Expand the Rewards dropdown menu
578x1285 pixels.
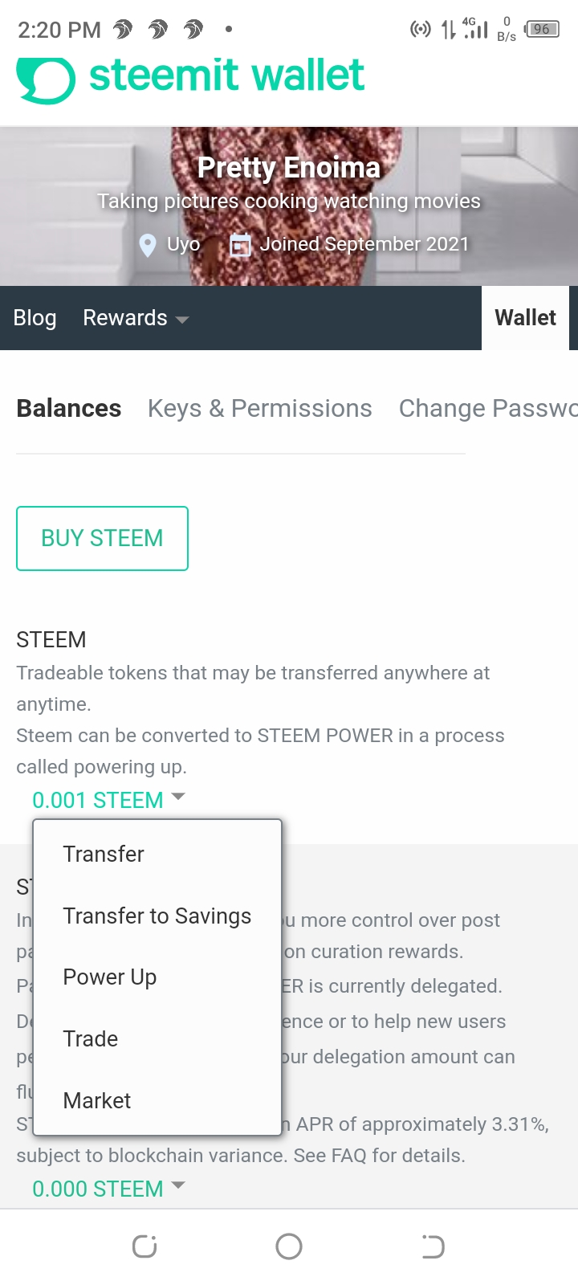point(136,318)
